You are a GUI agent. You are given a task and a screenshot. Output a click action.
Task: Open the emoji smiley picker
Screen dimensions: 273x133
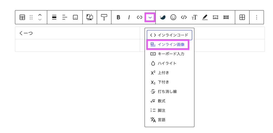tap(173, 17)
